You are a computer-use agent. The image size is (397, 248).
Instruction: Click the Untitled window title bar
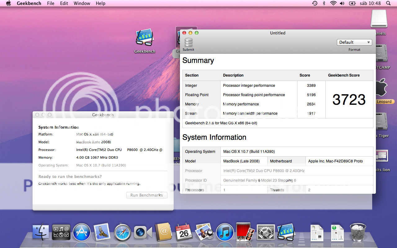278,33
